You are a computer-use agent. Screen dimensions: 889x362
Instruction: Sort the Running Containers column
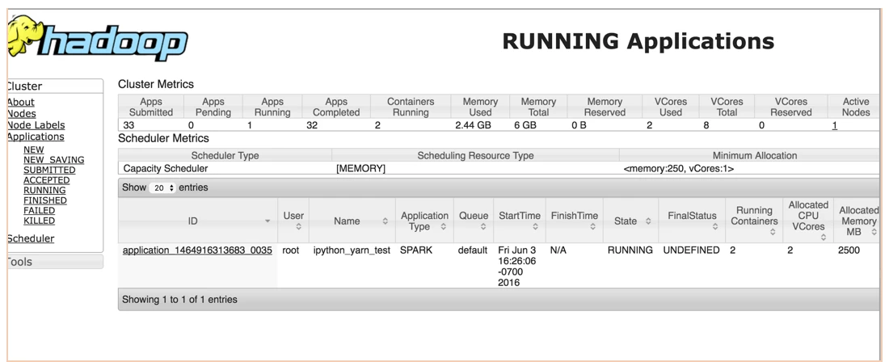point(772,232)
